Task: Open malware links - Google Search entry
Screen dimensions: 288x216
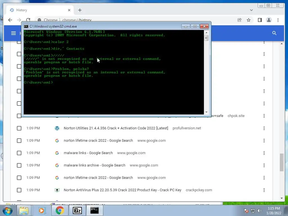Action: (x=88, y=153)
